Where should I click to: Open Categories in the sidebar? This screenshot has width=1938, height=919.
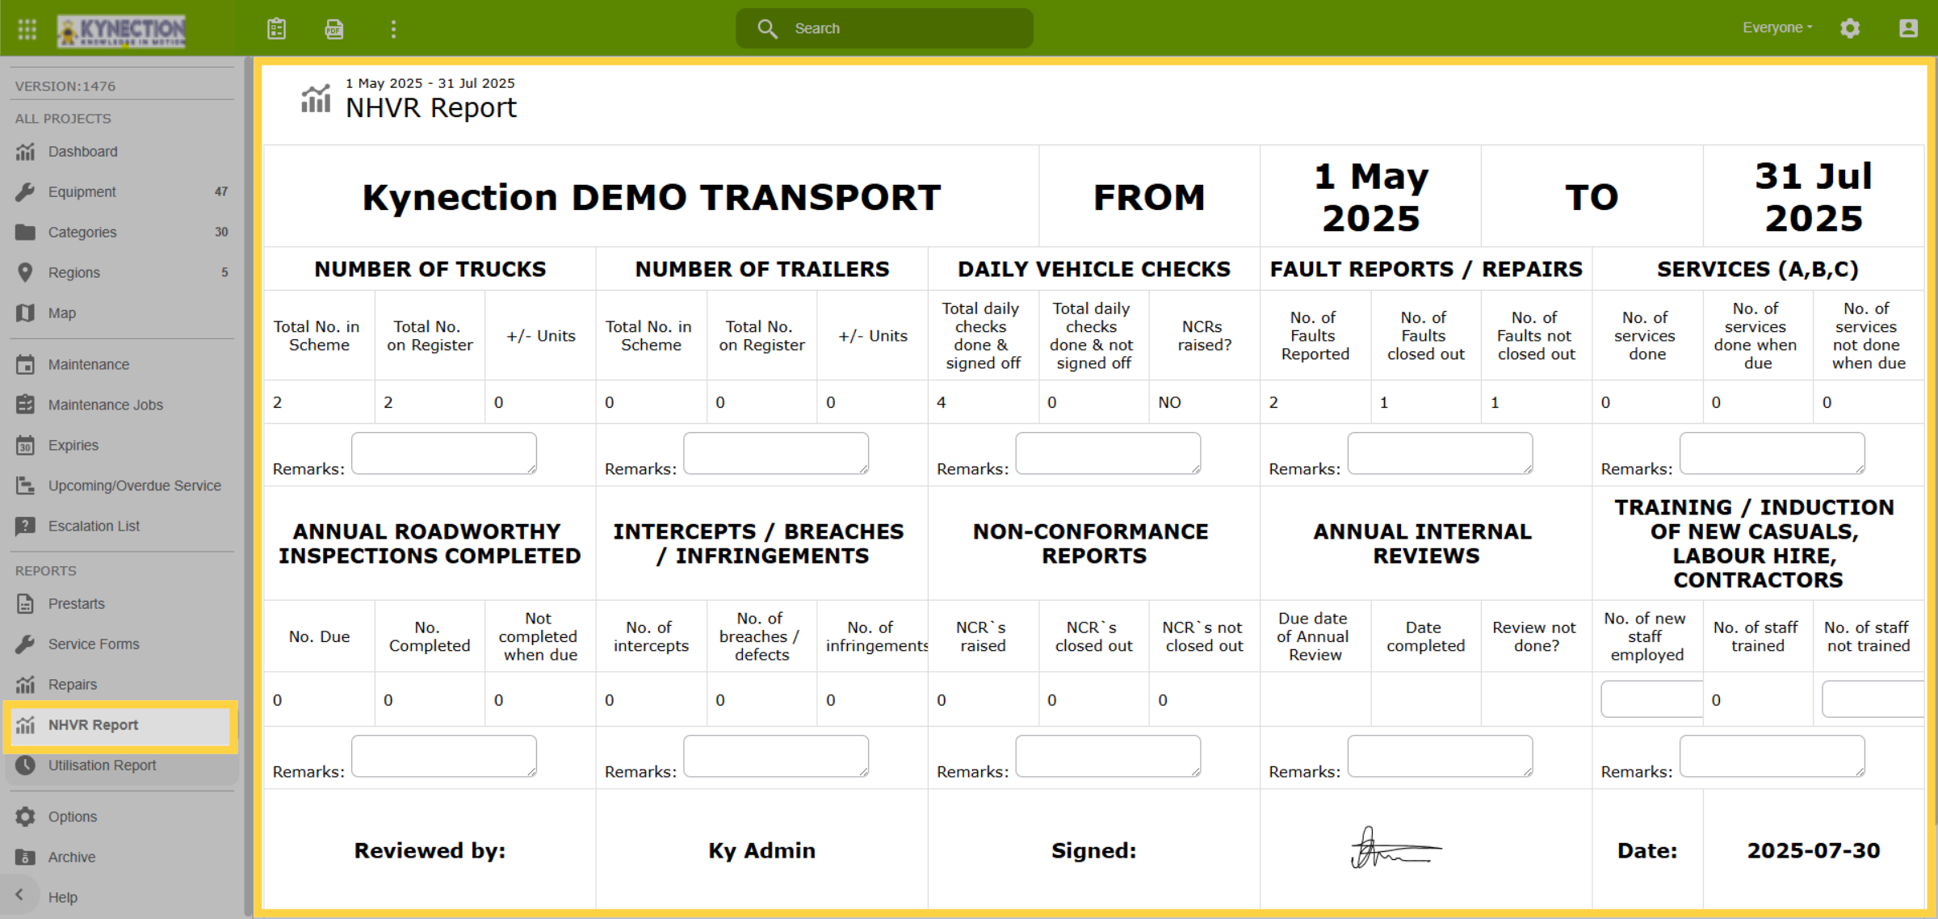[x=121, y=233]
